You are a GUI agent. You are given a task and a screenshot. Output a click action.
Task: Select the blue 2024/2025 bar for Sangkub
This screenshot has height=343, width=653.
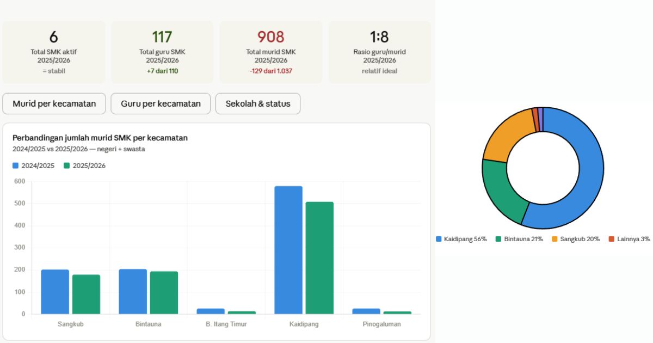55,292
